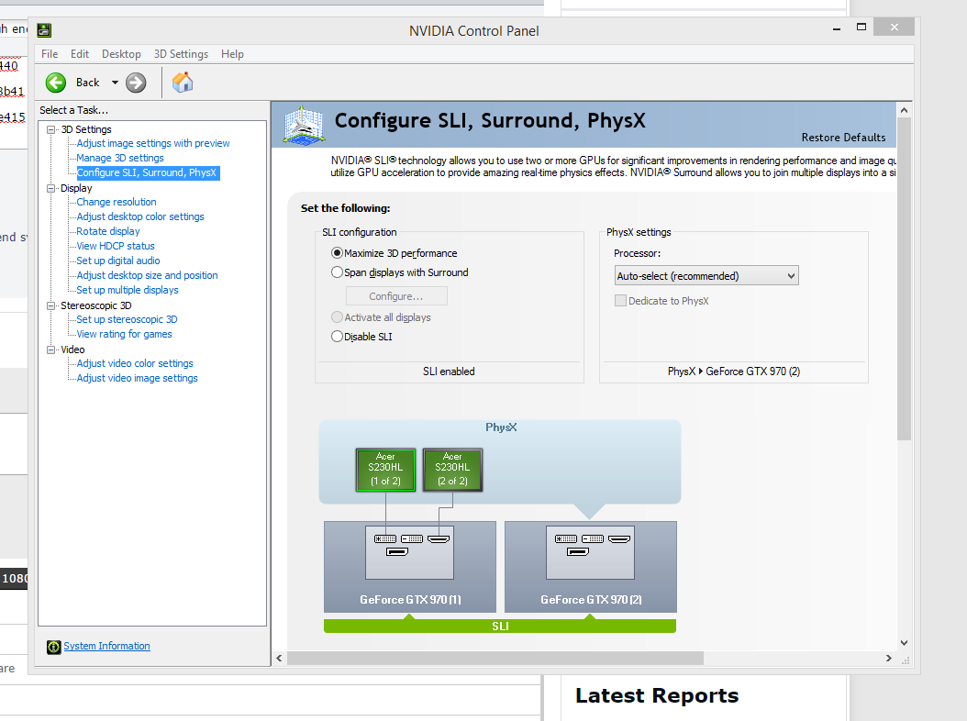Open Set up digital audio
Image resolution: width=967 pixels, height=721 pixels.
point(118,261)
